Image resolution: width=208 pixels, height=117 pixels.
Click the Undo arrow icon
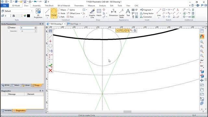35,2
